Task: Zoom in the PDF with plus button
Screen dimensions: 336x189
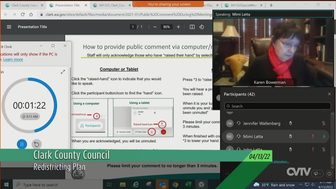Action: pyautogui.click(x=178, y=27)
